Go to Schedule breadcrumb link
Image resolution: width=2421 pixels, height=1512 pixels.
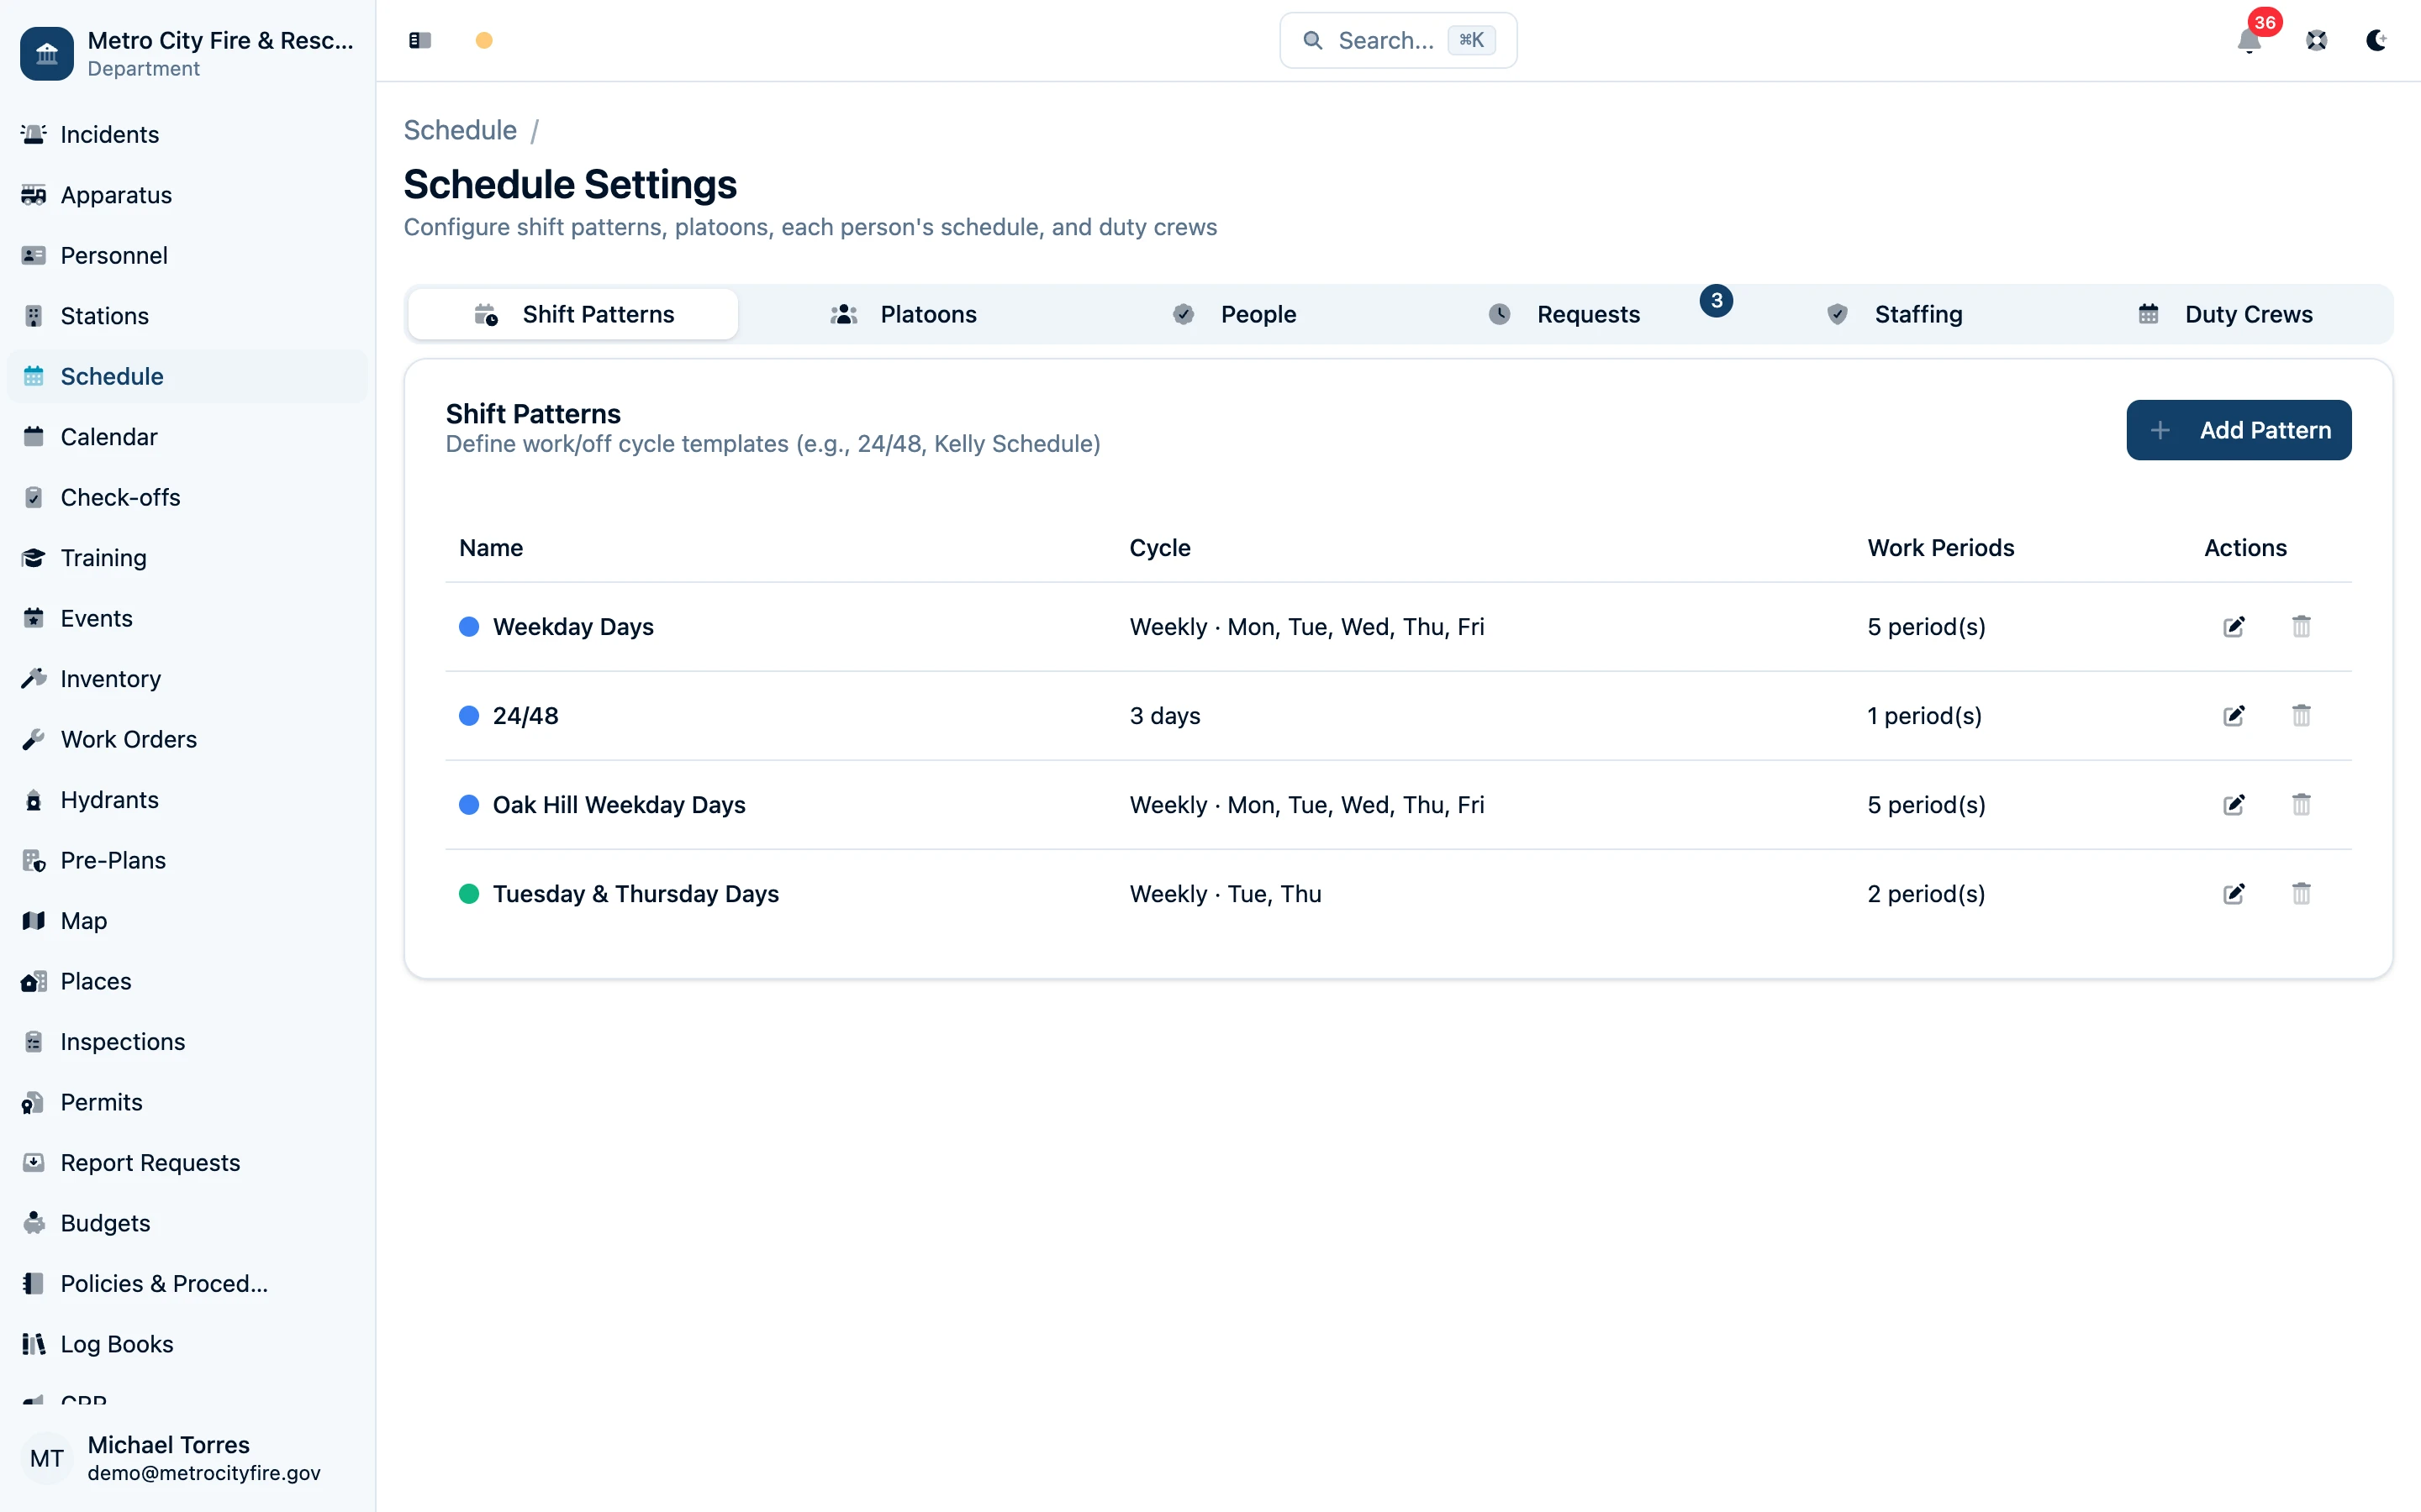point(460,130)
